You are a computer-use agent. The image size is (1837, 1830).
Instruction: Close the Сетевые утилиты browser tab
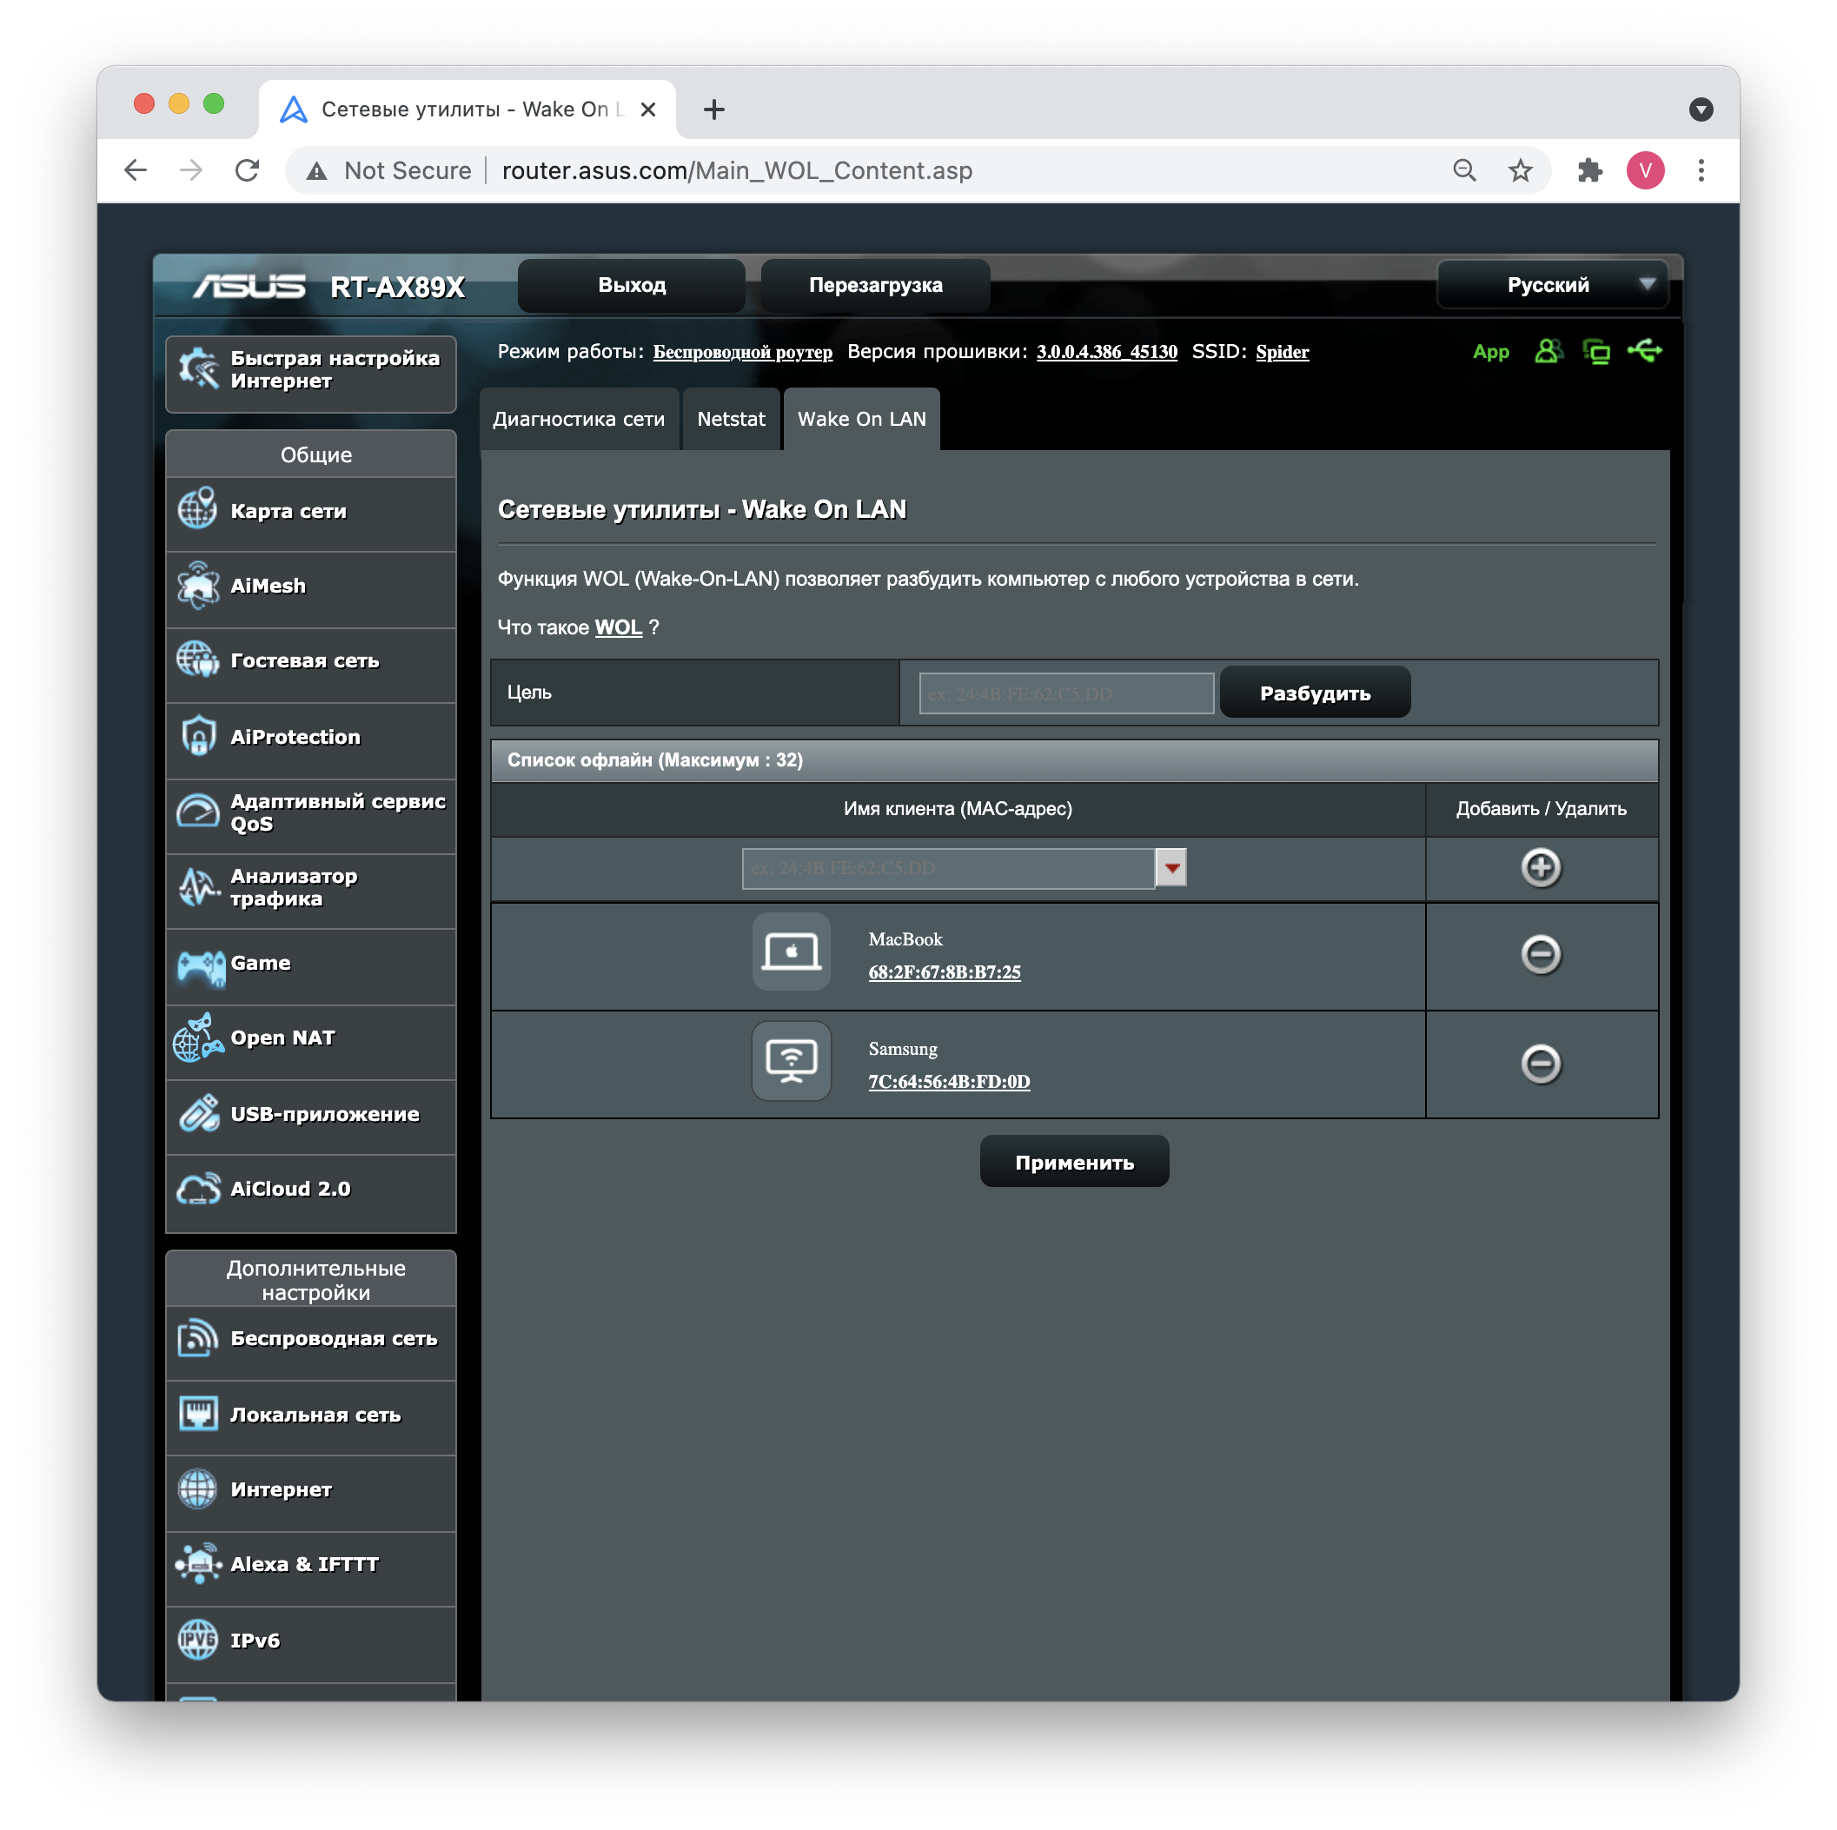(648, 109)
